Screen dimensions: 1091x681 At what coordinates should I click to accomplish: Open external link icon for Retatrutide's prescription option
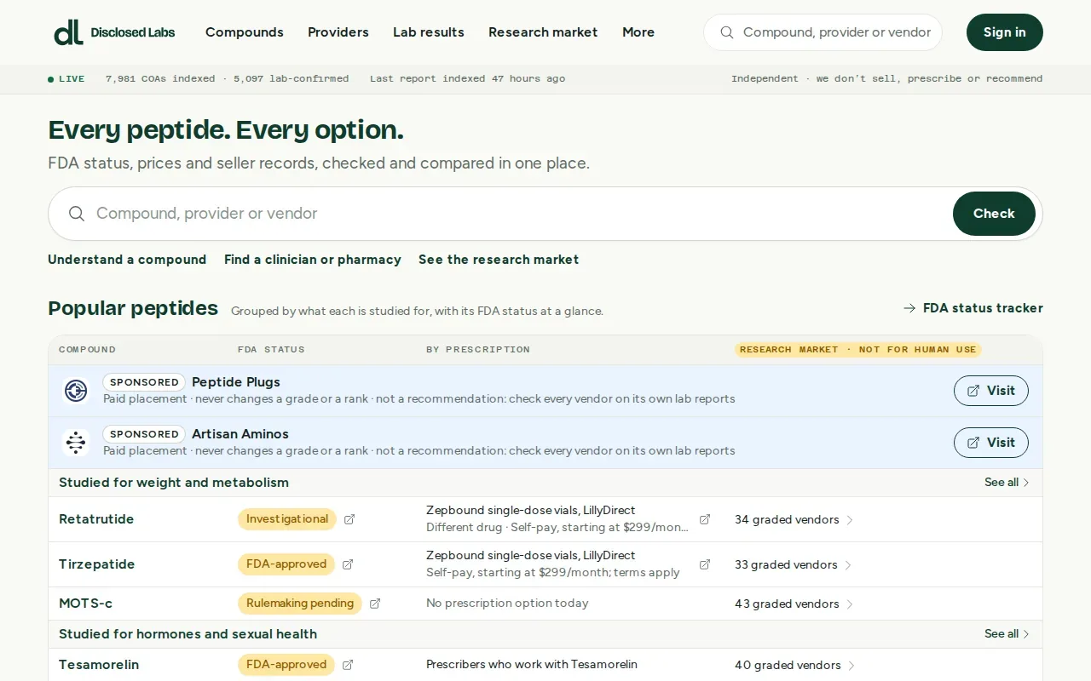[x=705, y=519]
